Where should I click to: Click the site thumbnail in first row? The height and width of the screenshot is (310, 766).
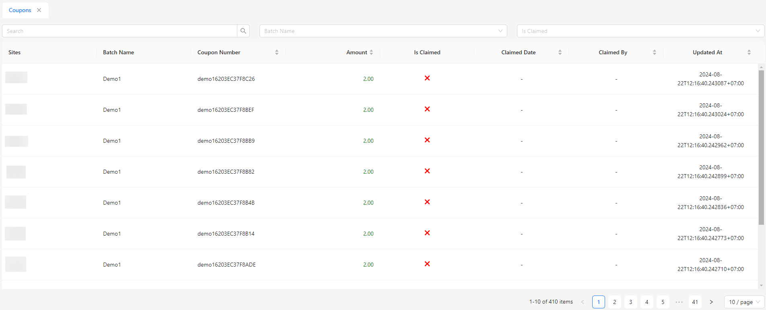pyautogui.click(x=16, y=77)
